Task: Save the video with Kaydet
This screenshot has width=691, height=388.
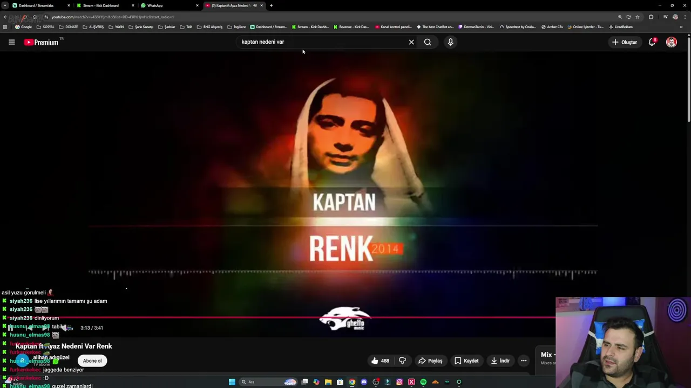Action: pos(466,361)
